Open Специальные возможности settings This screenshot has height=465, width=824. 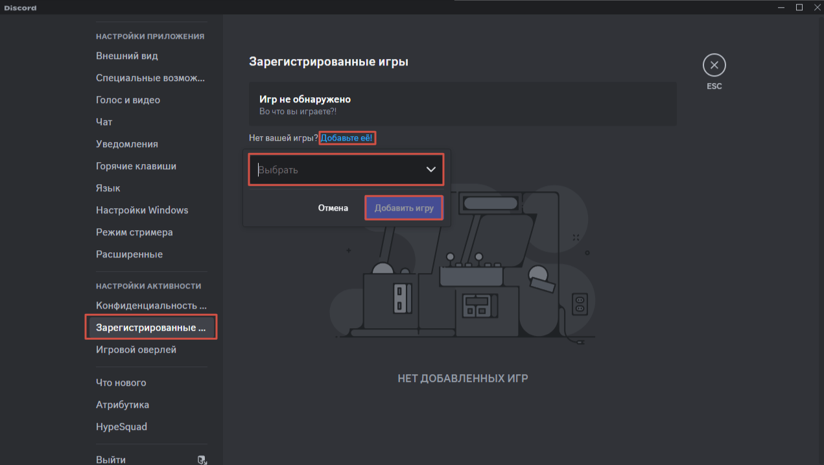click(150, 78)
